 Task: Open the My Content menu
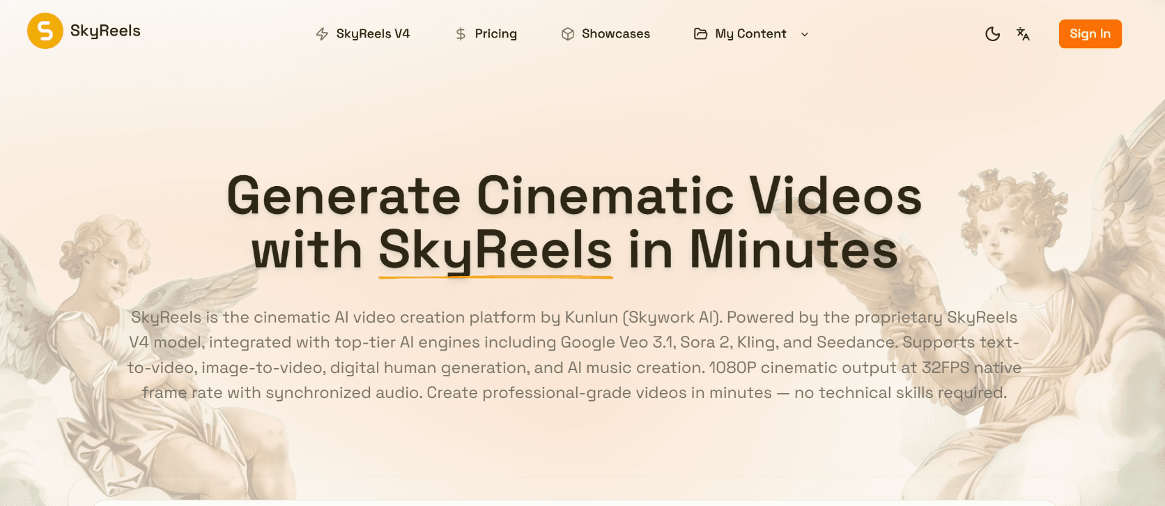click(750, 33)
